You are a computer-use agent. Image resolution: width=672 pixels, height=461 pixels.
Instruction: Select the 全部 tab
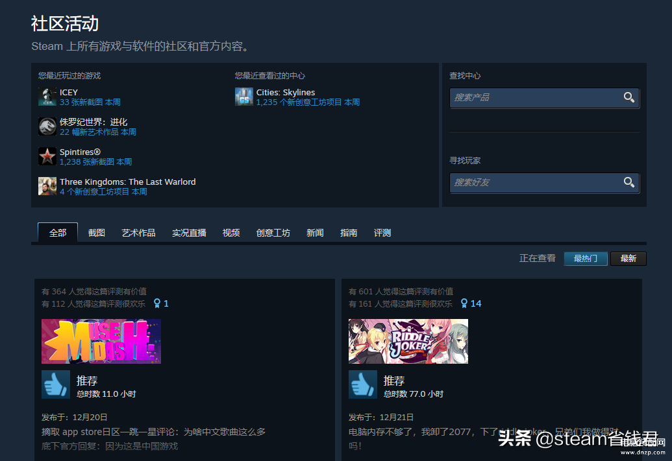click(x=58, y=233)
